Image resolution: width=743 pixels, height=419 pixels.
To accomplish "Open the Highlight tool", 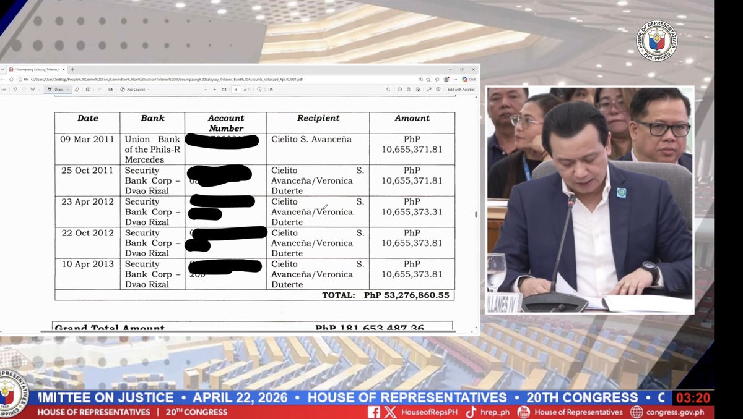I will coord(33,89).
